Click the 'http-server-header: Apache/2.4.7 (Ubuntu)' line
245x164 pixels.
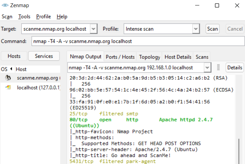[x=134, y=149]
